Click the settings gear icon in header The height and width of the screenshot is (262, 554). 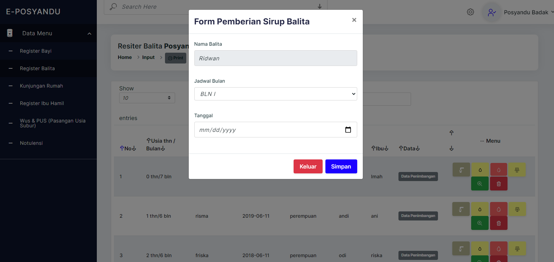coord(470,12)
